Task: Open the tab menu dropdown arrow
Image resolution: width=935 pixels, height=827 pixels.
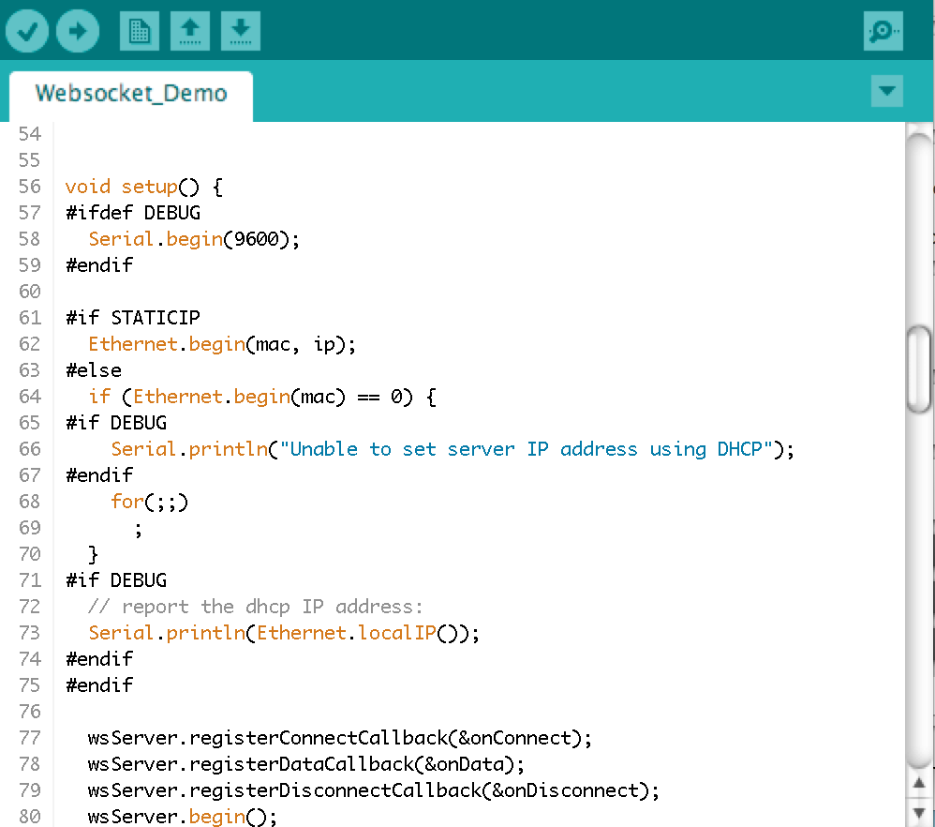Action: click(886, 91)
